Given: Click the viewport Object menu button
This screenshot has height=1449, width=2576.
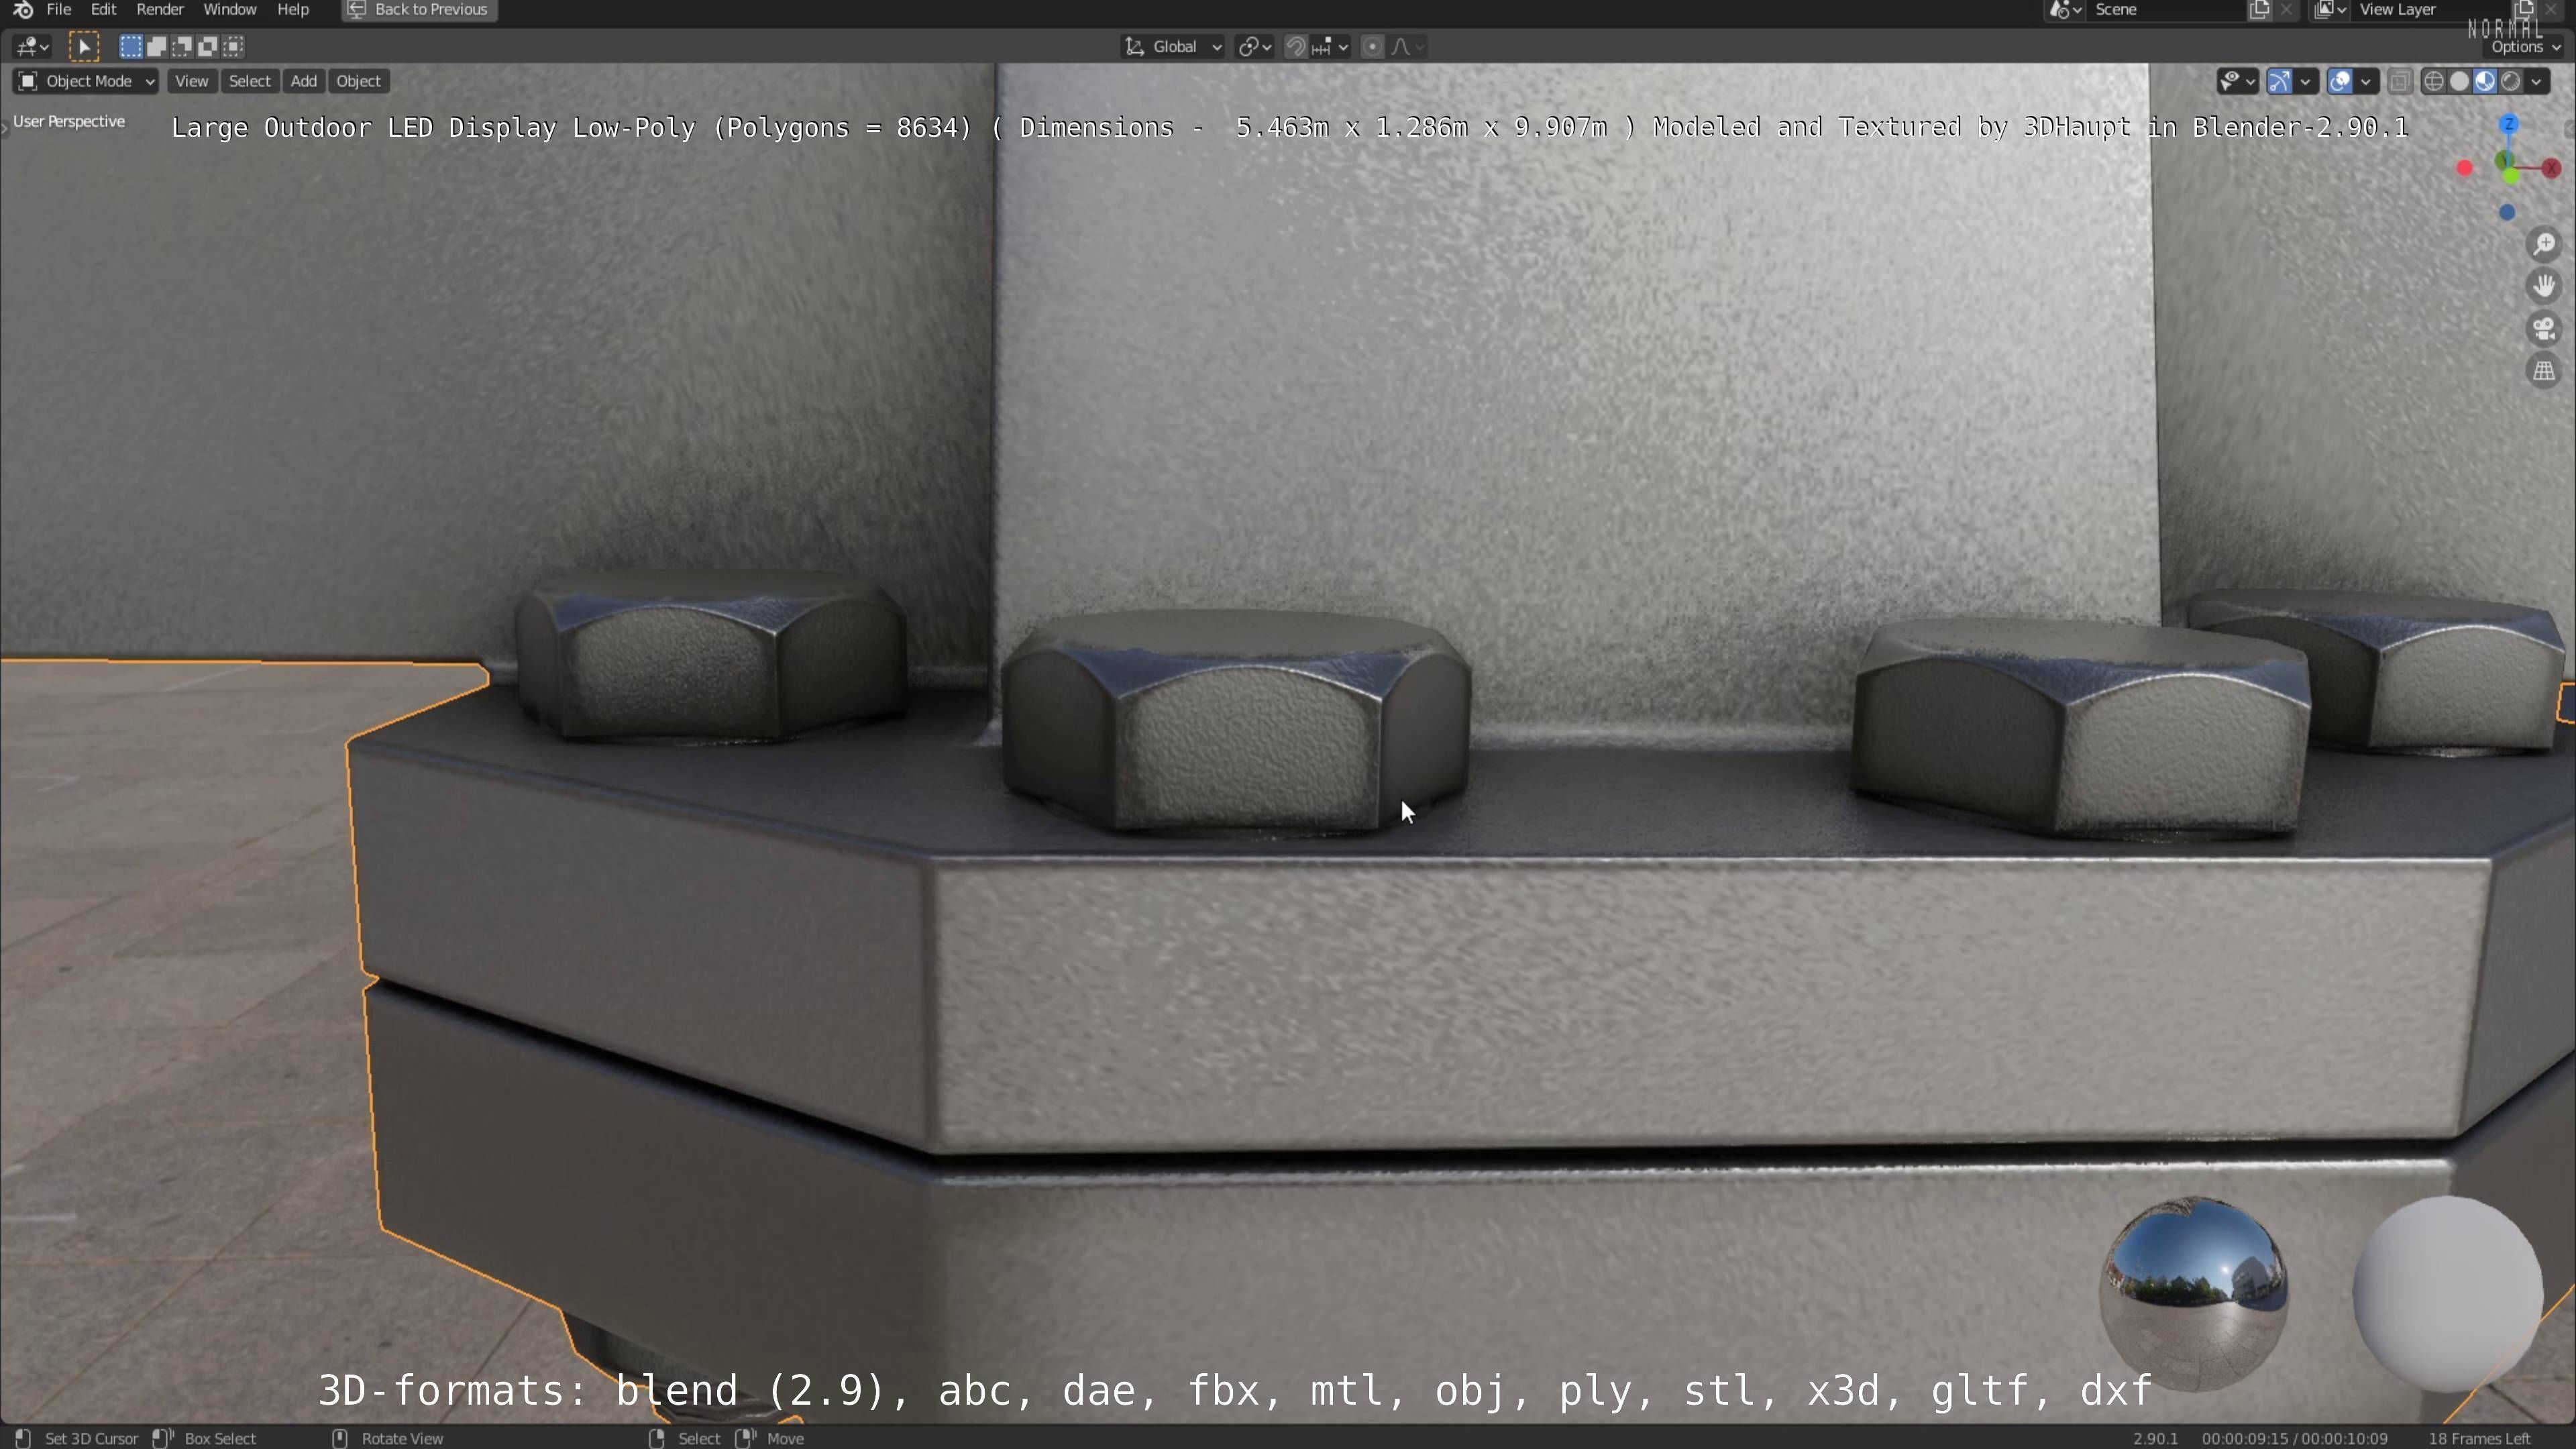Looking at the screenshot, I should [358, 81].
